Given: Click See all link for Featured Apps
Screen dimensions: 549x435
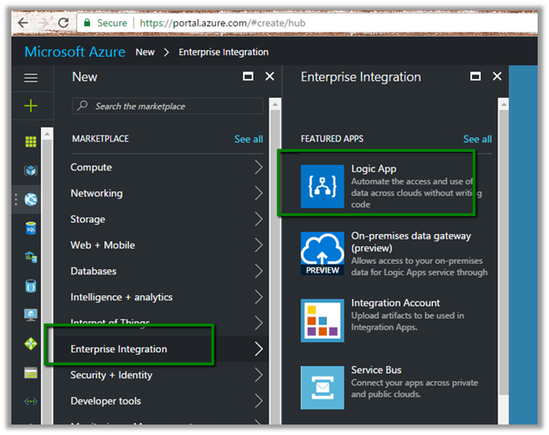Looking at the screenshot, I should pos(477,139).
